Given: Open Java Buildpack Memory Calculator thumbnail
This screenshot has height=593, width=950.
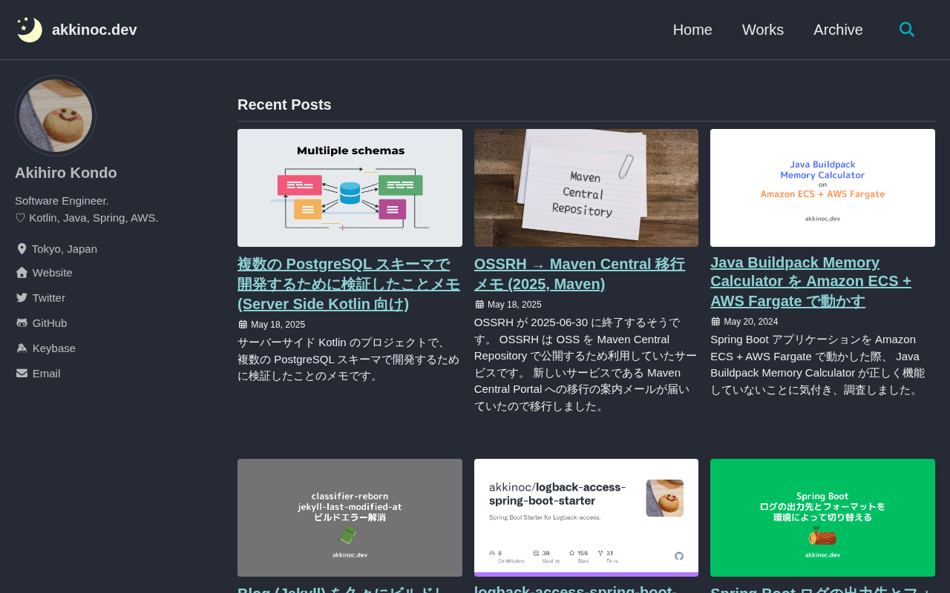Looking at the screenshot, I should click(822, 188).
